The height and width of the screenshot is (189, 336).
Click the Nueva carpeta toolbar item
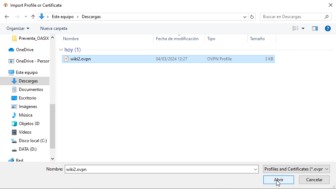tap(53, 28)
